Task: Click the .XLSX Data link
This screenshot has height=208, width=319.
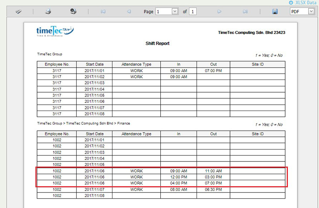Action: coord(305,3)
